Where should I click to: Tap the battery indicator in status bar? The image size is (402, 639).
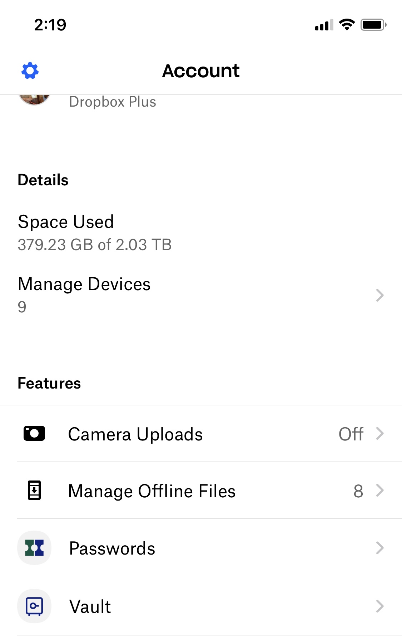coord(373,25)
